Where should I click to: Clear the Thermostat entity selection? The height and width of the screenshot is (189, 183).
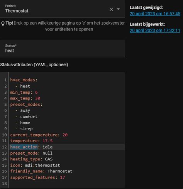(x=111, y=9)
